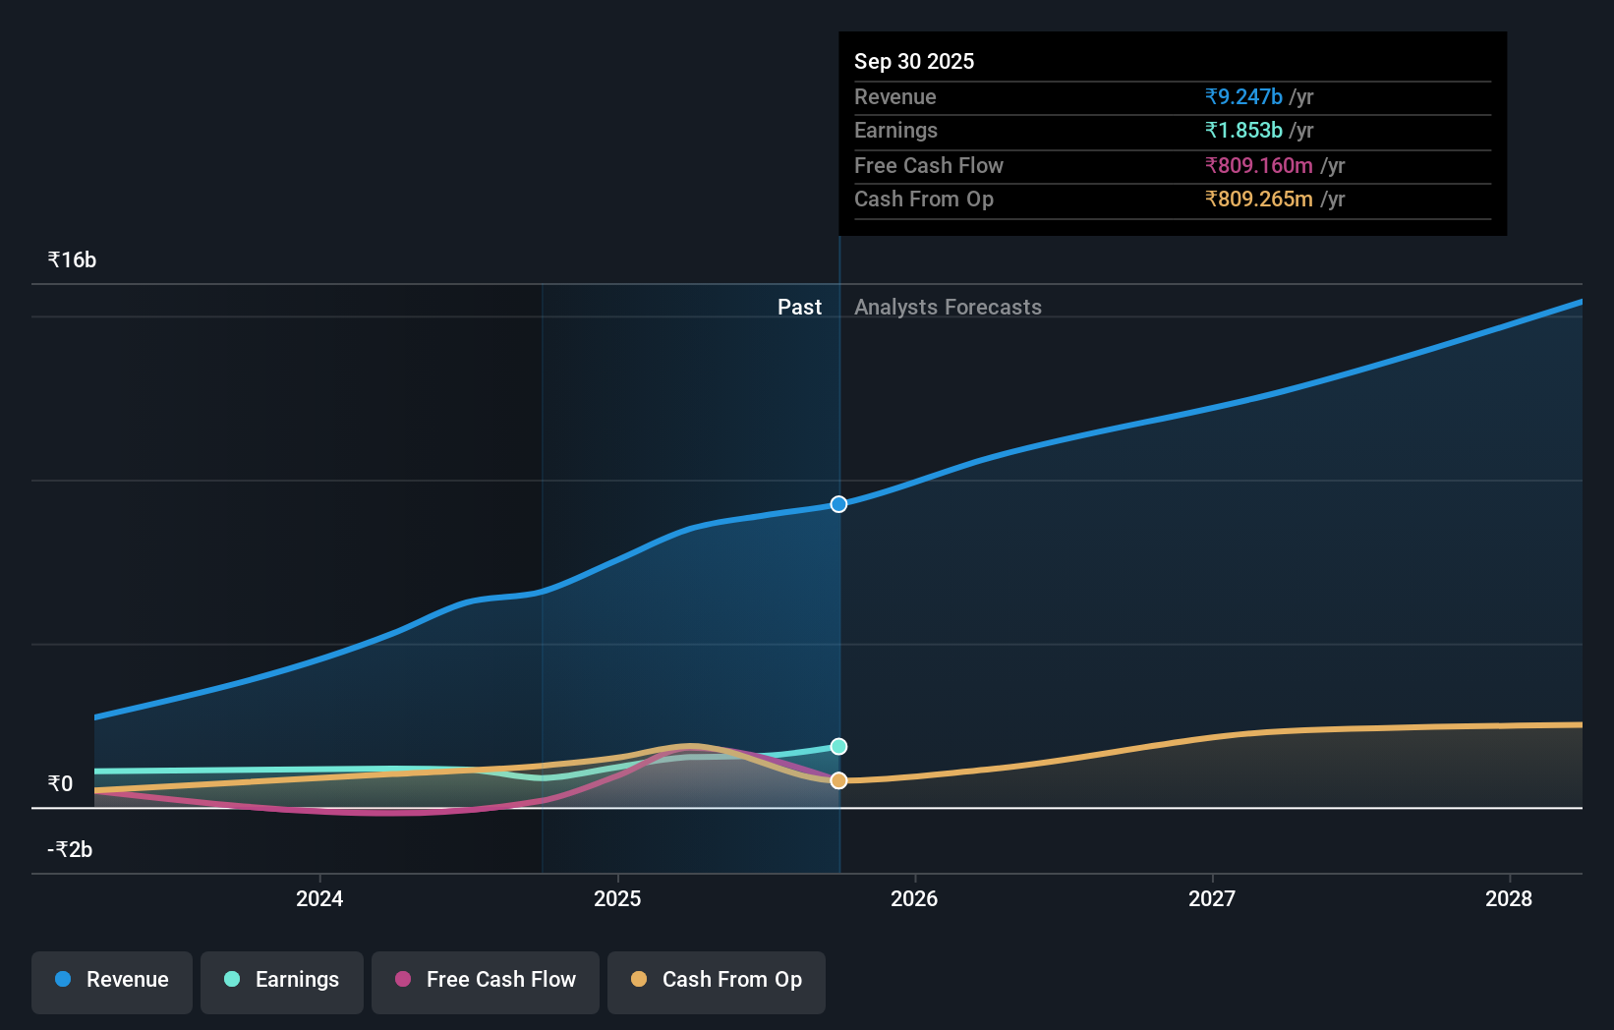
Task: Click the 2027 x-axis label
Action: (x=1212, y=898)
